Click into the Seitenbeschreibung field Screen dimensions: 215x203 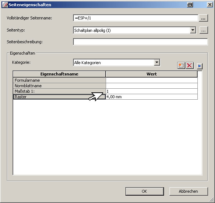pyautogui.click(x=141, y=42)
